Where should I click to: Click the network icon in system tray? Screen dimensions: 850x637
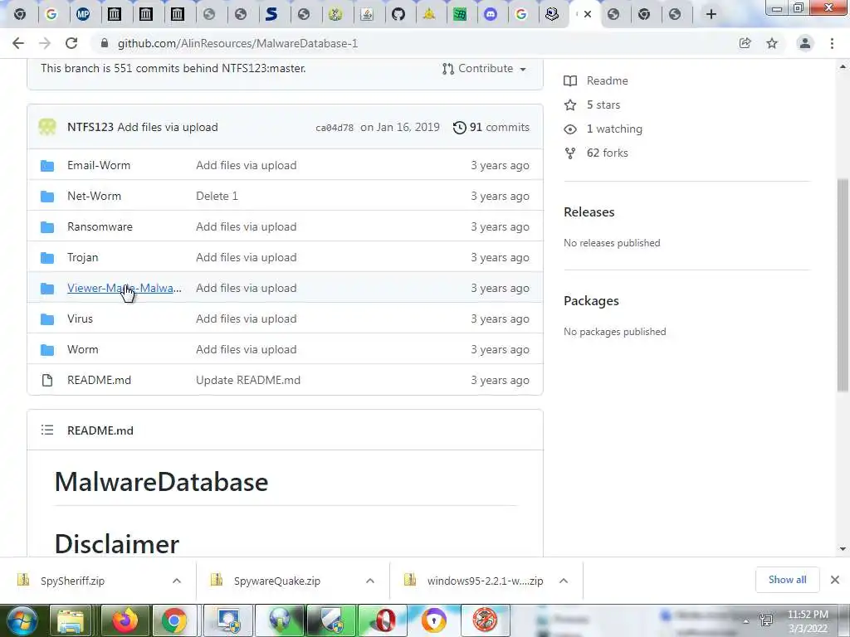[x=766, y=620]
